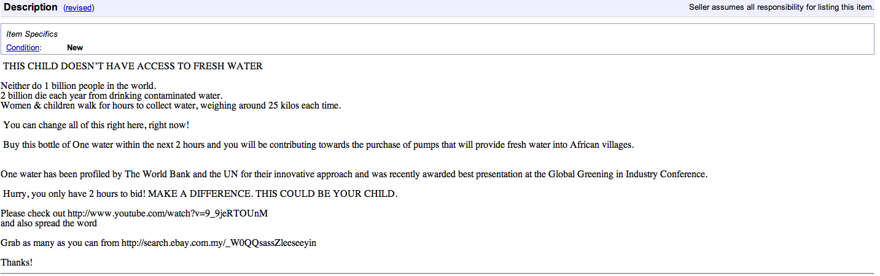Image resolution: width=880 pixels, height=276 pixels.
Task: Click the "New" condition value
Action: coord(75,48)
